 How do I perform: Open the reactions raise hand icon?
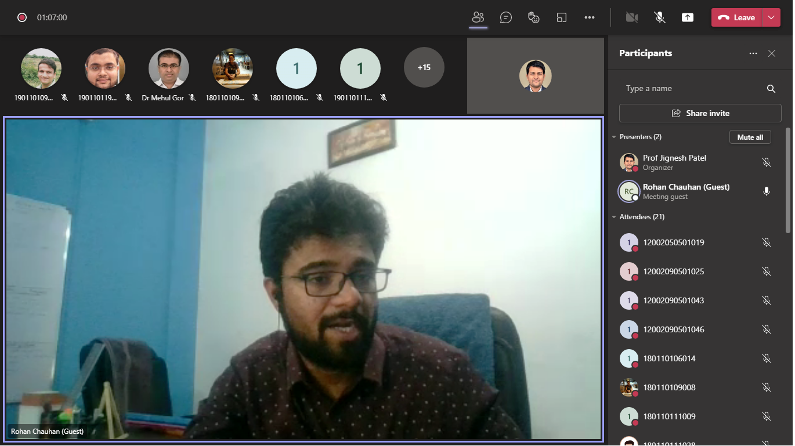pyautogui.click(x=534, y=17)
